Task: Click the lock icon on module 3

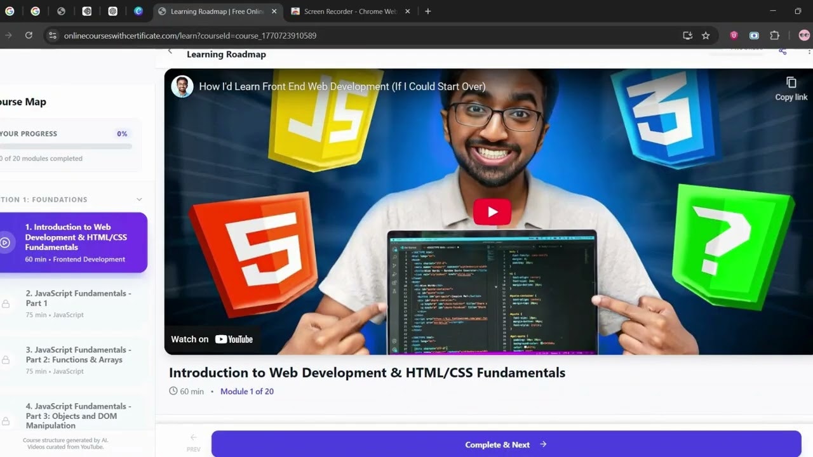Action: (x=6, y=361)
